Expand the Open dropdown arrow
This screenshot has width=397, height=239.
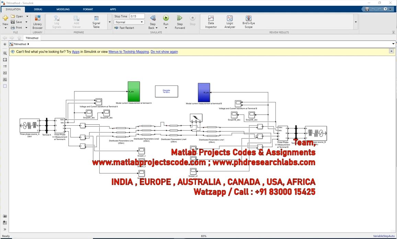point(27,16)
